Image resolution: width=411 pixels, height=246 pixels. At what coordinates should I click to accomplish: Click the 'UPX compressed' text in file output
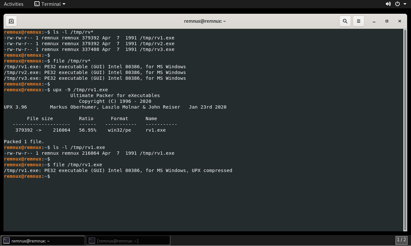[212, 171]
